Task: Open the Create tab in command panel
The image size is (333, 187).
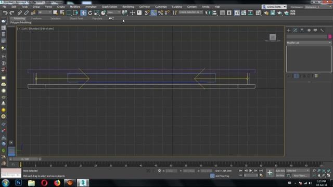Action: (289, 30)
